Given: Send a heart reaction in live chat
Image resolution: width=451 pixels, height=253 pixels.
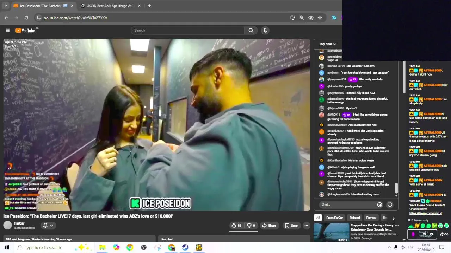Looking at the screenshot, I should point(390,205).
